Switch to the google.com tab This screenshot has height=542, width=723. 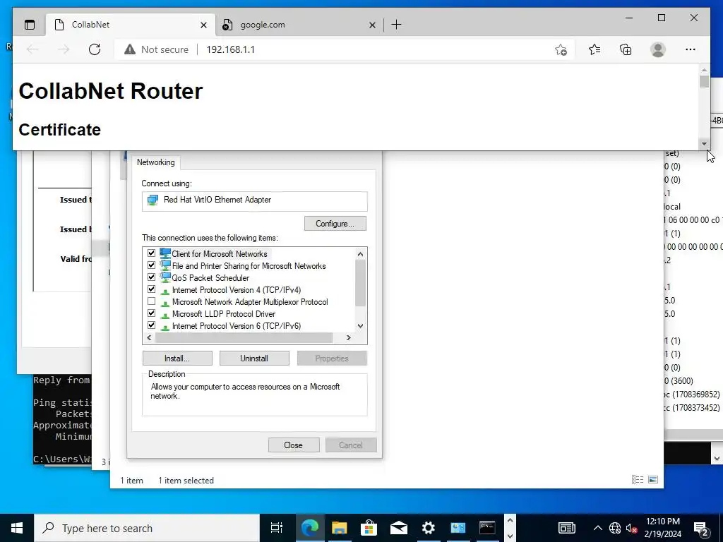(299, 25)
